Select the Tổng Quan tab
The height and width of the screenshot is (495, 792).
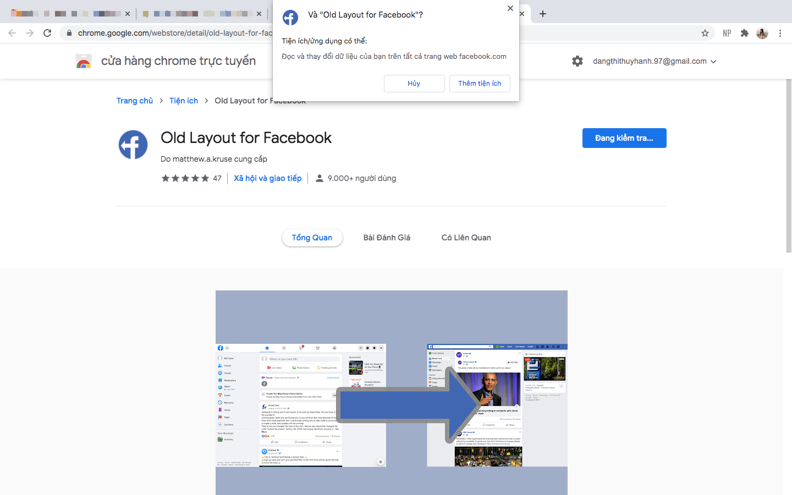click(x=312, y=238)
